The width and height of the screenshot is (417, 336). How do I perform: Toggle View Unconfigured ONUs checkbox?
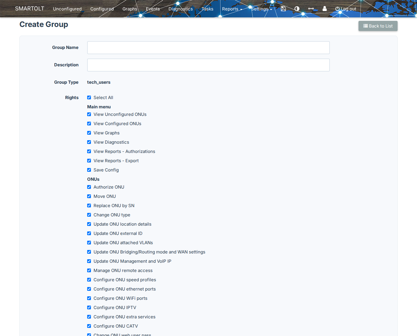[89, 114]
